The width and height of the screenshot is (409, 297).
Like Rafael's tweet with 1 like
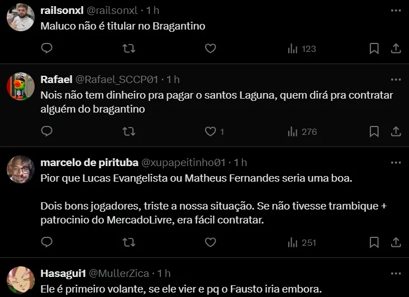tap(211, 132)
